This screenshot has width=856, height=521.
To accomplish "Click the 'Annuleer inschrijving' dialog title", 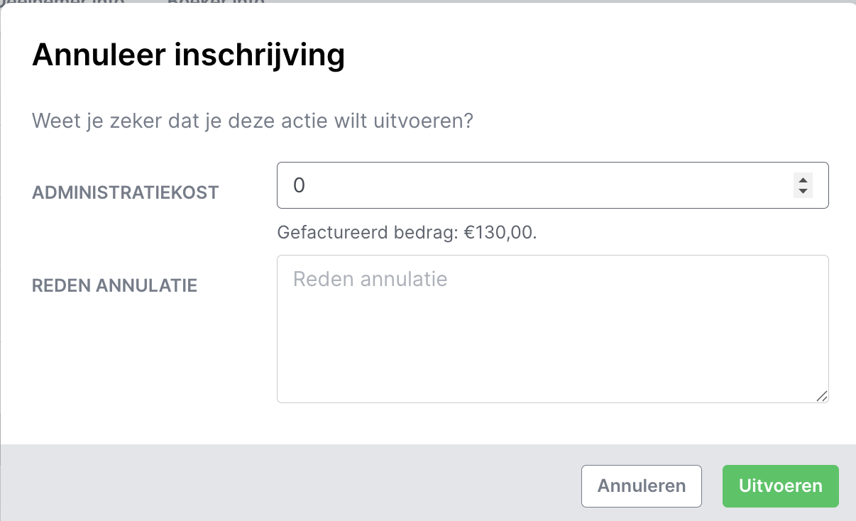I will [188, 55].
